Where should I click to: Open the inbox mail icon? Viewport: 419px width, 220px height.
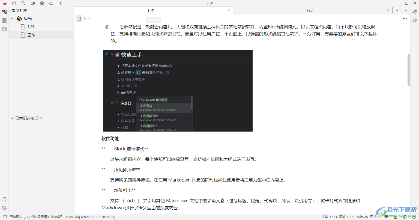click(4, 29)
